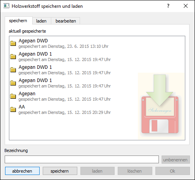This screenshot has width=195, height=180.
Task: Click the application icon in title bar
Action: click(x=6, y=6)
